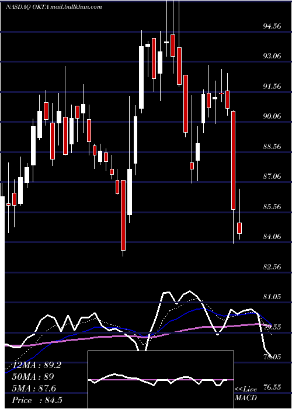Click the 81.05 price axis label
The height and width of the screenshot is (409, 292).
272,297
